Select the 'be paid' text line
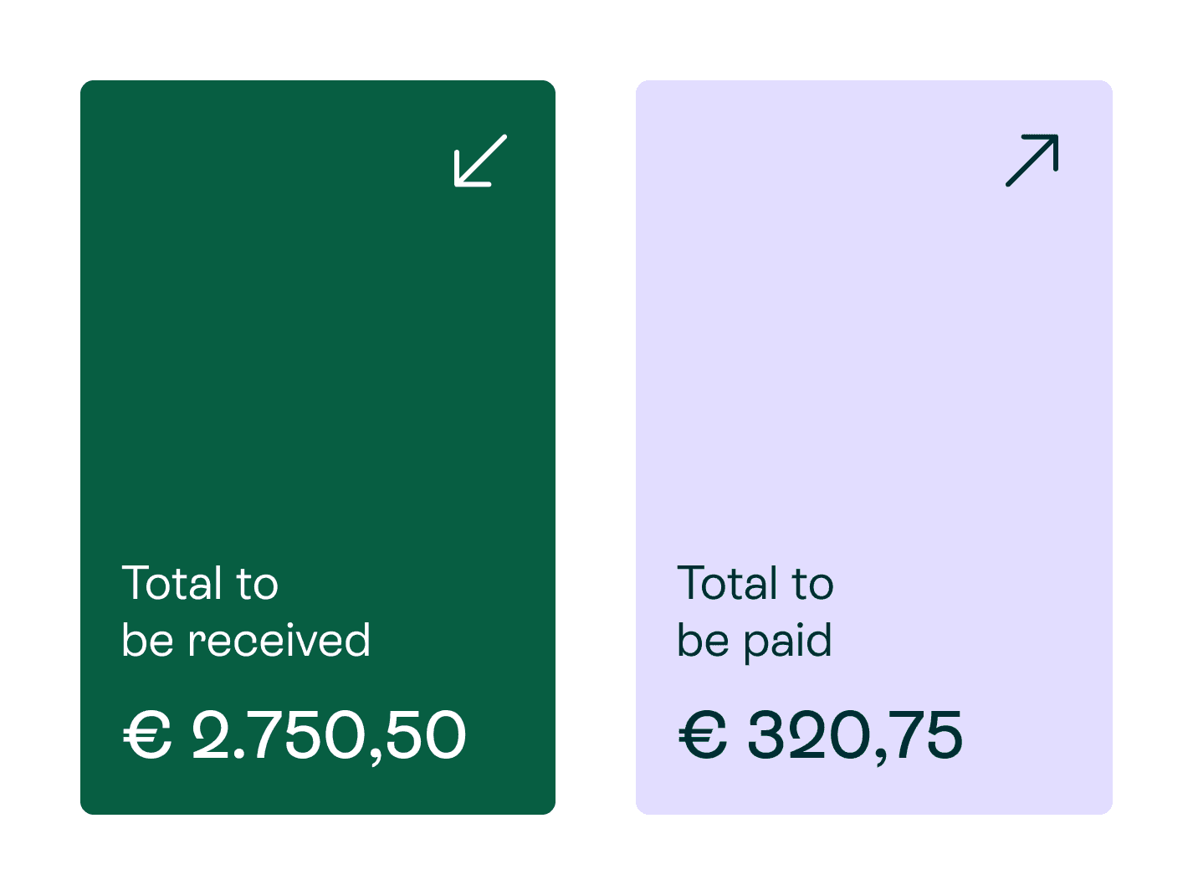Image resolution: width=1193 pixels, height=895 pixels. [x=755, y=642]
